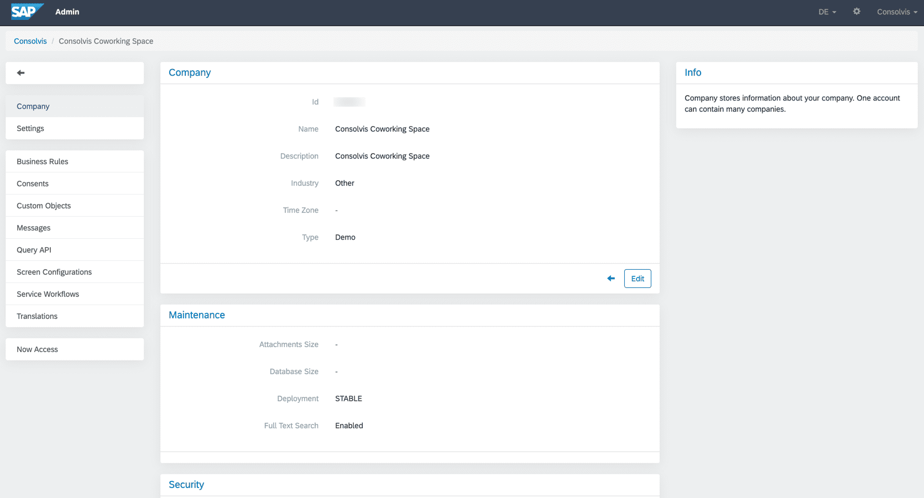Click the Security panel heading
924x498 pixels.
186,485
